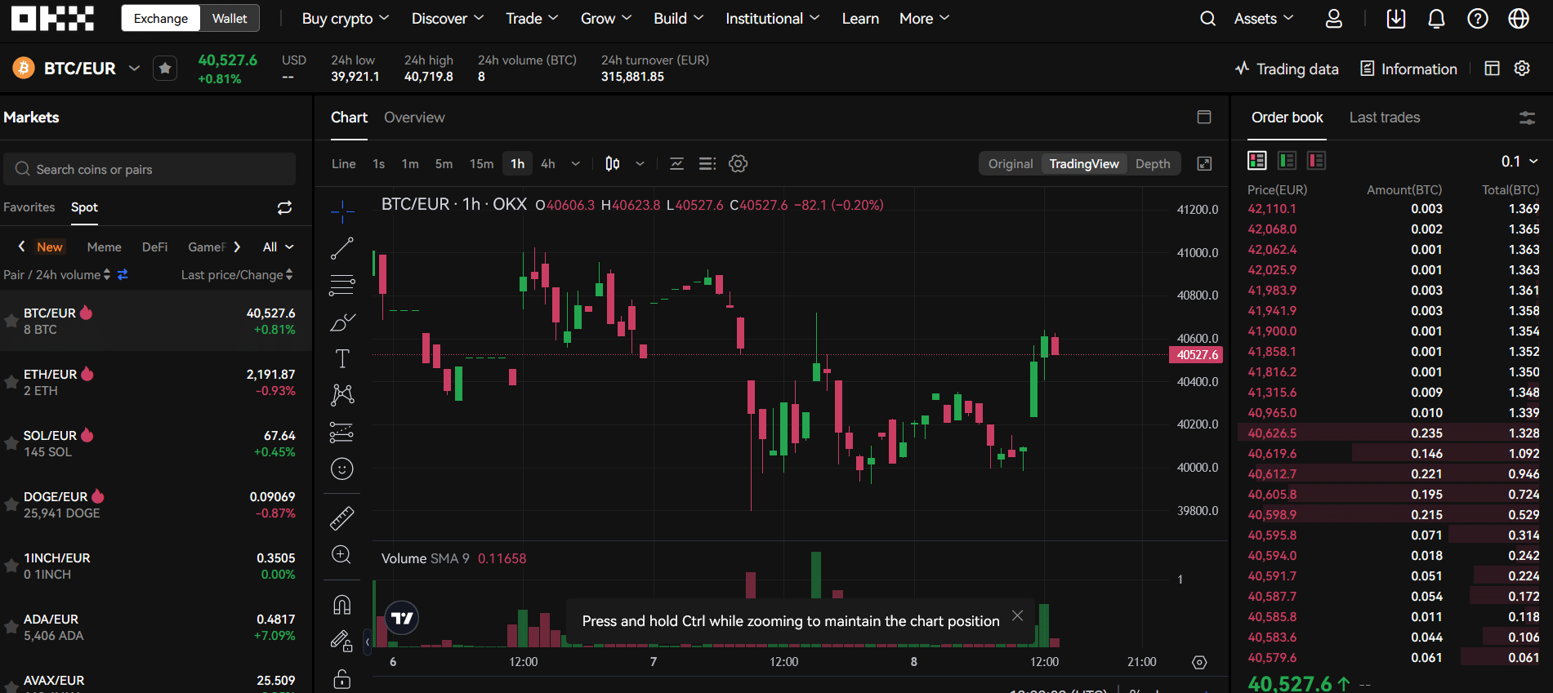Open the Favorites tab in Markets

(x=29, y=207)
